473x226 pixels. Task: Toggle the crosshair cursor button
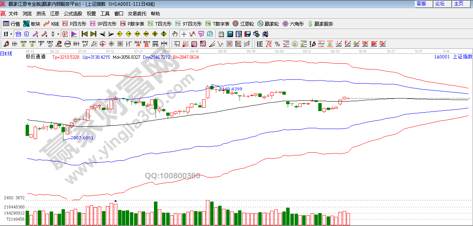184,34
